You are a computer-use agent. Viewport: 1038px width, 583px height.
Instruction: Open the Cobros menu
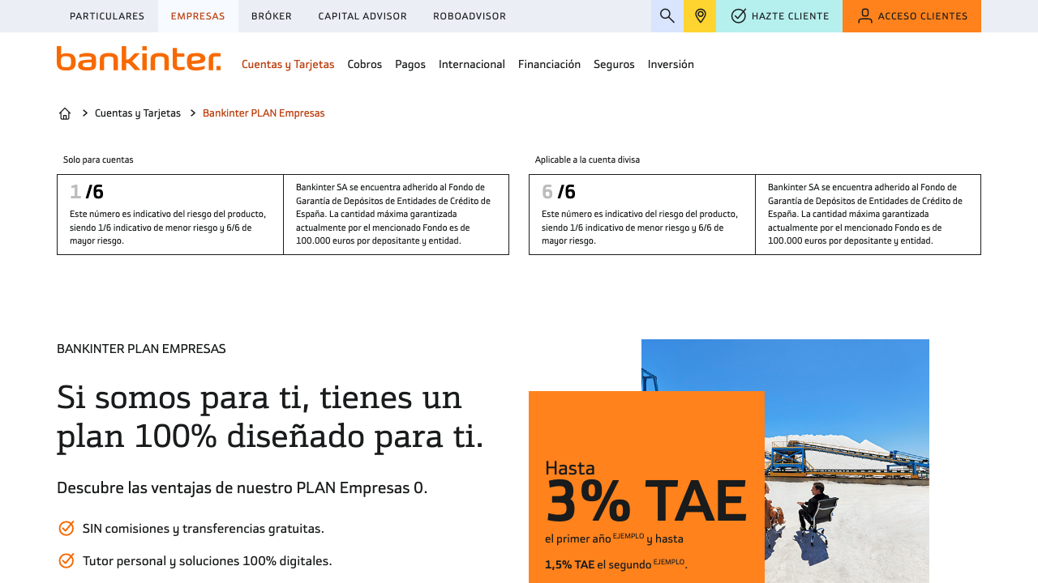tap(365, 65)
